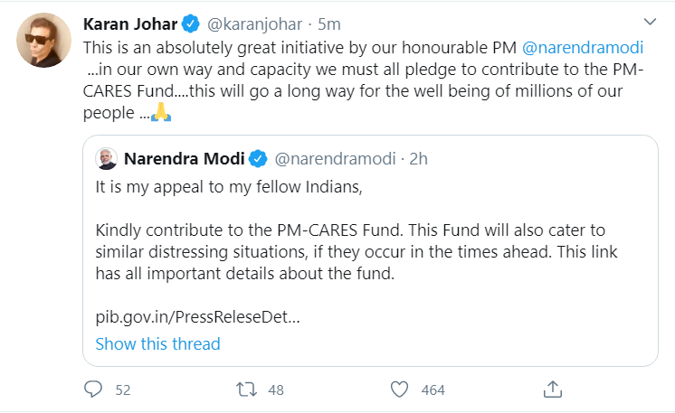Click the Narendra Modi display name

click(x=184, y=159)
